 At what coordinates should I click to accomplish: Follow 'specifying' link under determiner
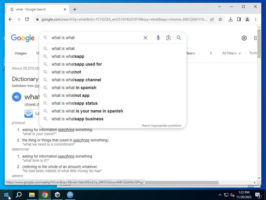click(66, 156)
